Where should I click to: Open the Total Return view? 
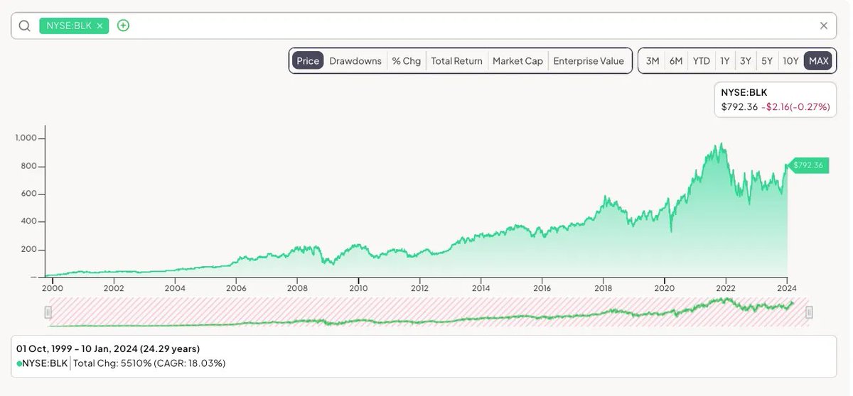click(456, 61)
